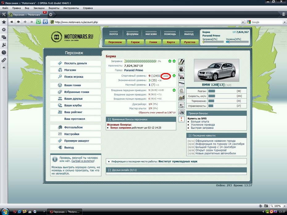Open the search engine dropdown arrow
Image resolution: width=287 pixels, height=215 pixels.
click(285, 22)
